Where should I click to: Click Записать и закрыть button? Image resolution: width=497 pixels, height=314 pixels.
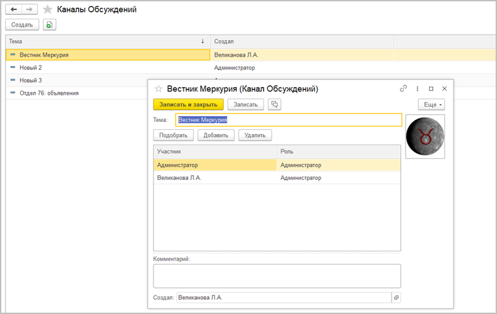[188, 104]
